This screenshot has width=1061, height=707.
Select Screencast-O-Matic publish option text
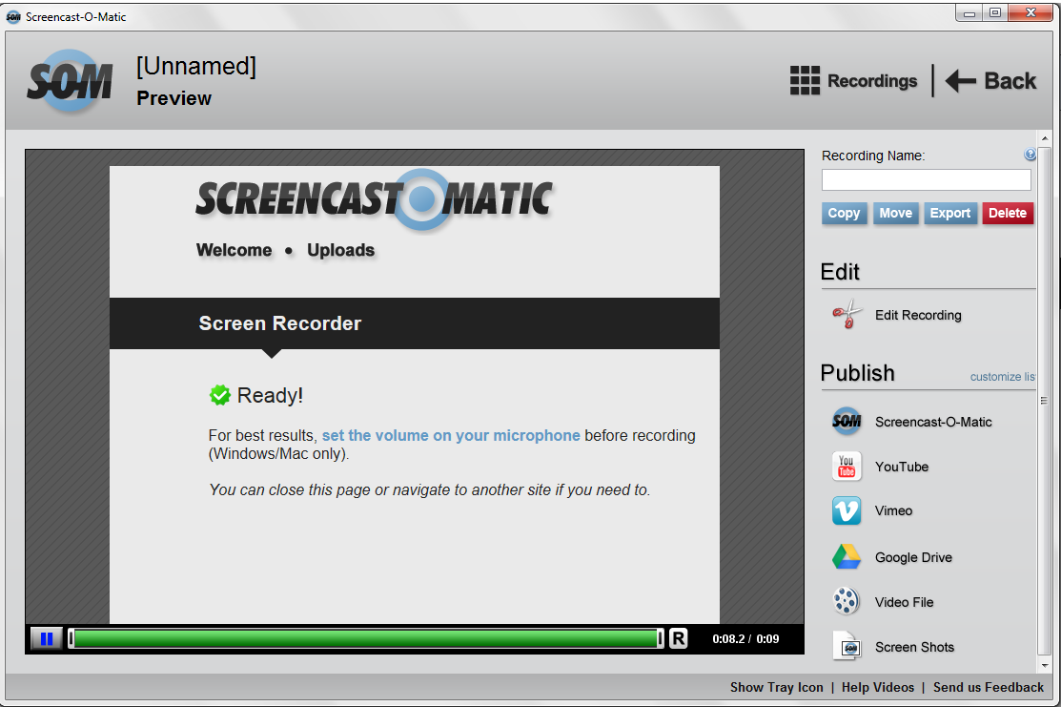pyautogui.click(x=933, y=422)
